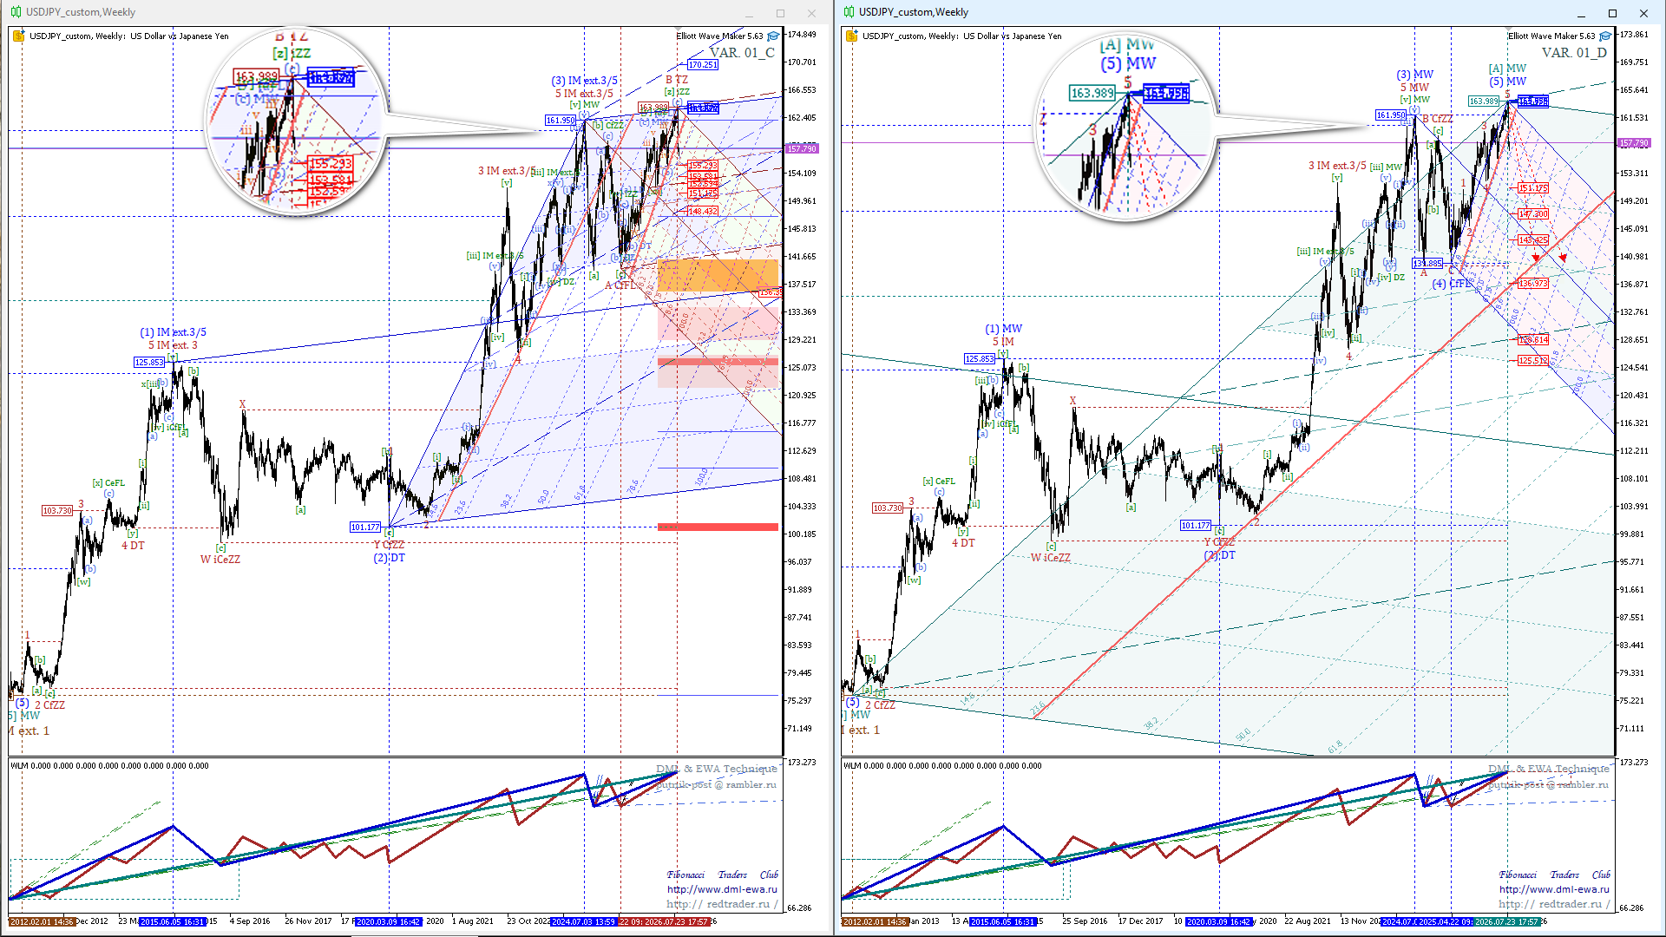This screenshot has width=1666, height=937.
Task: Select the 128.614 red target label, right chart
Action: point(1533,340)
